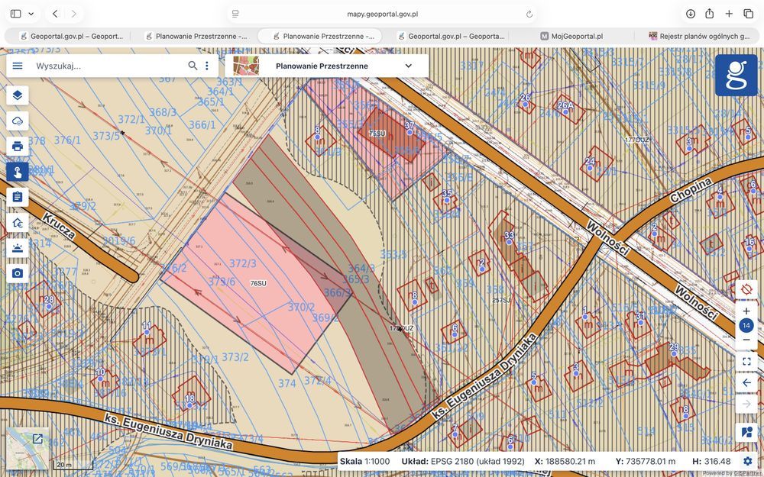Click the Skala 1:1000 scale readout
This screenshot has height=477, width=764.
click(365, 461)
